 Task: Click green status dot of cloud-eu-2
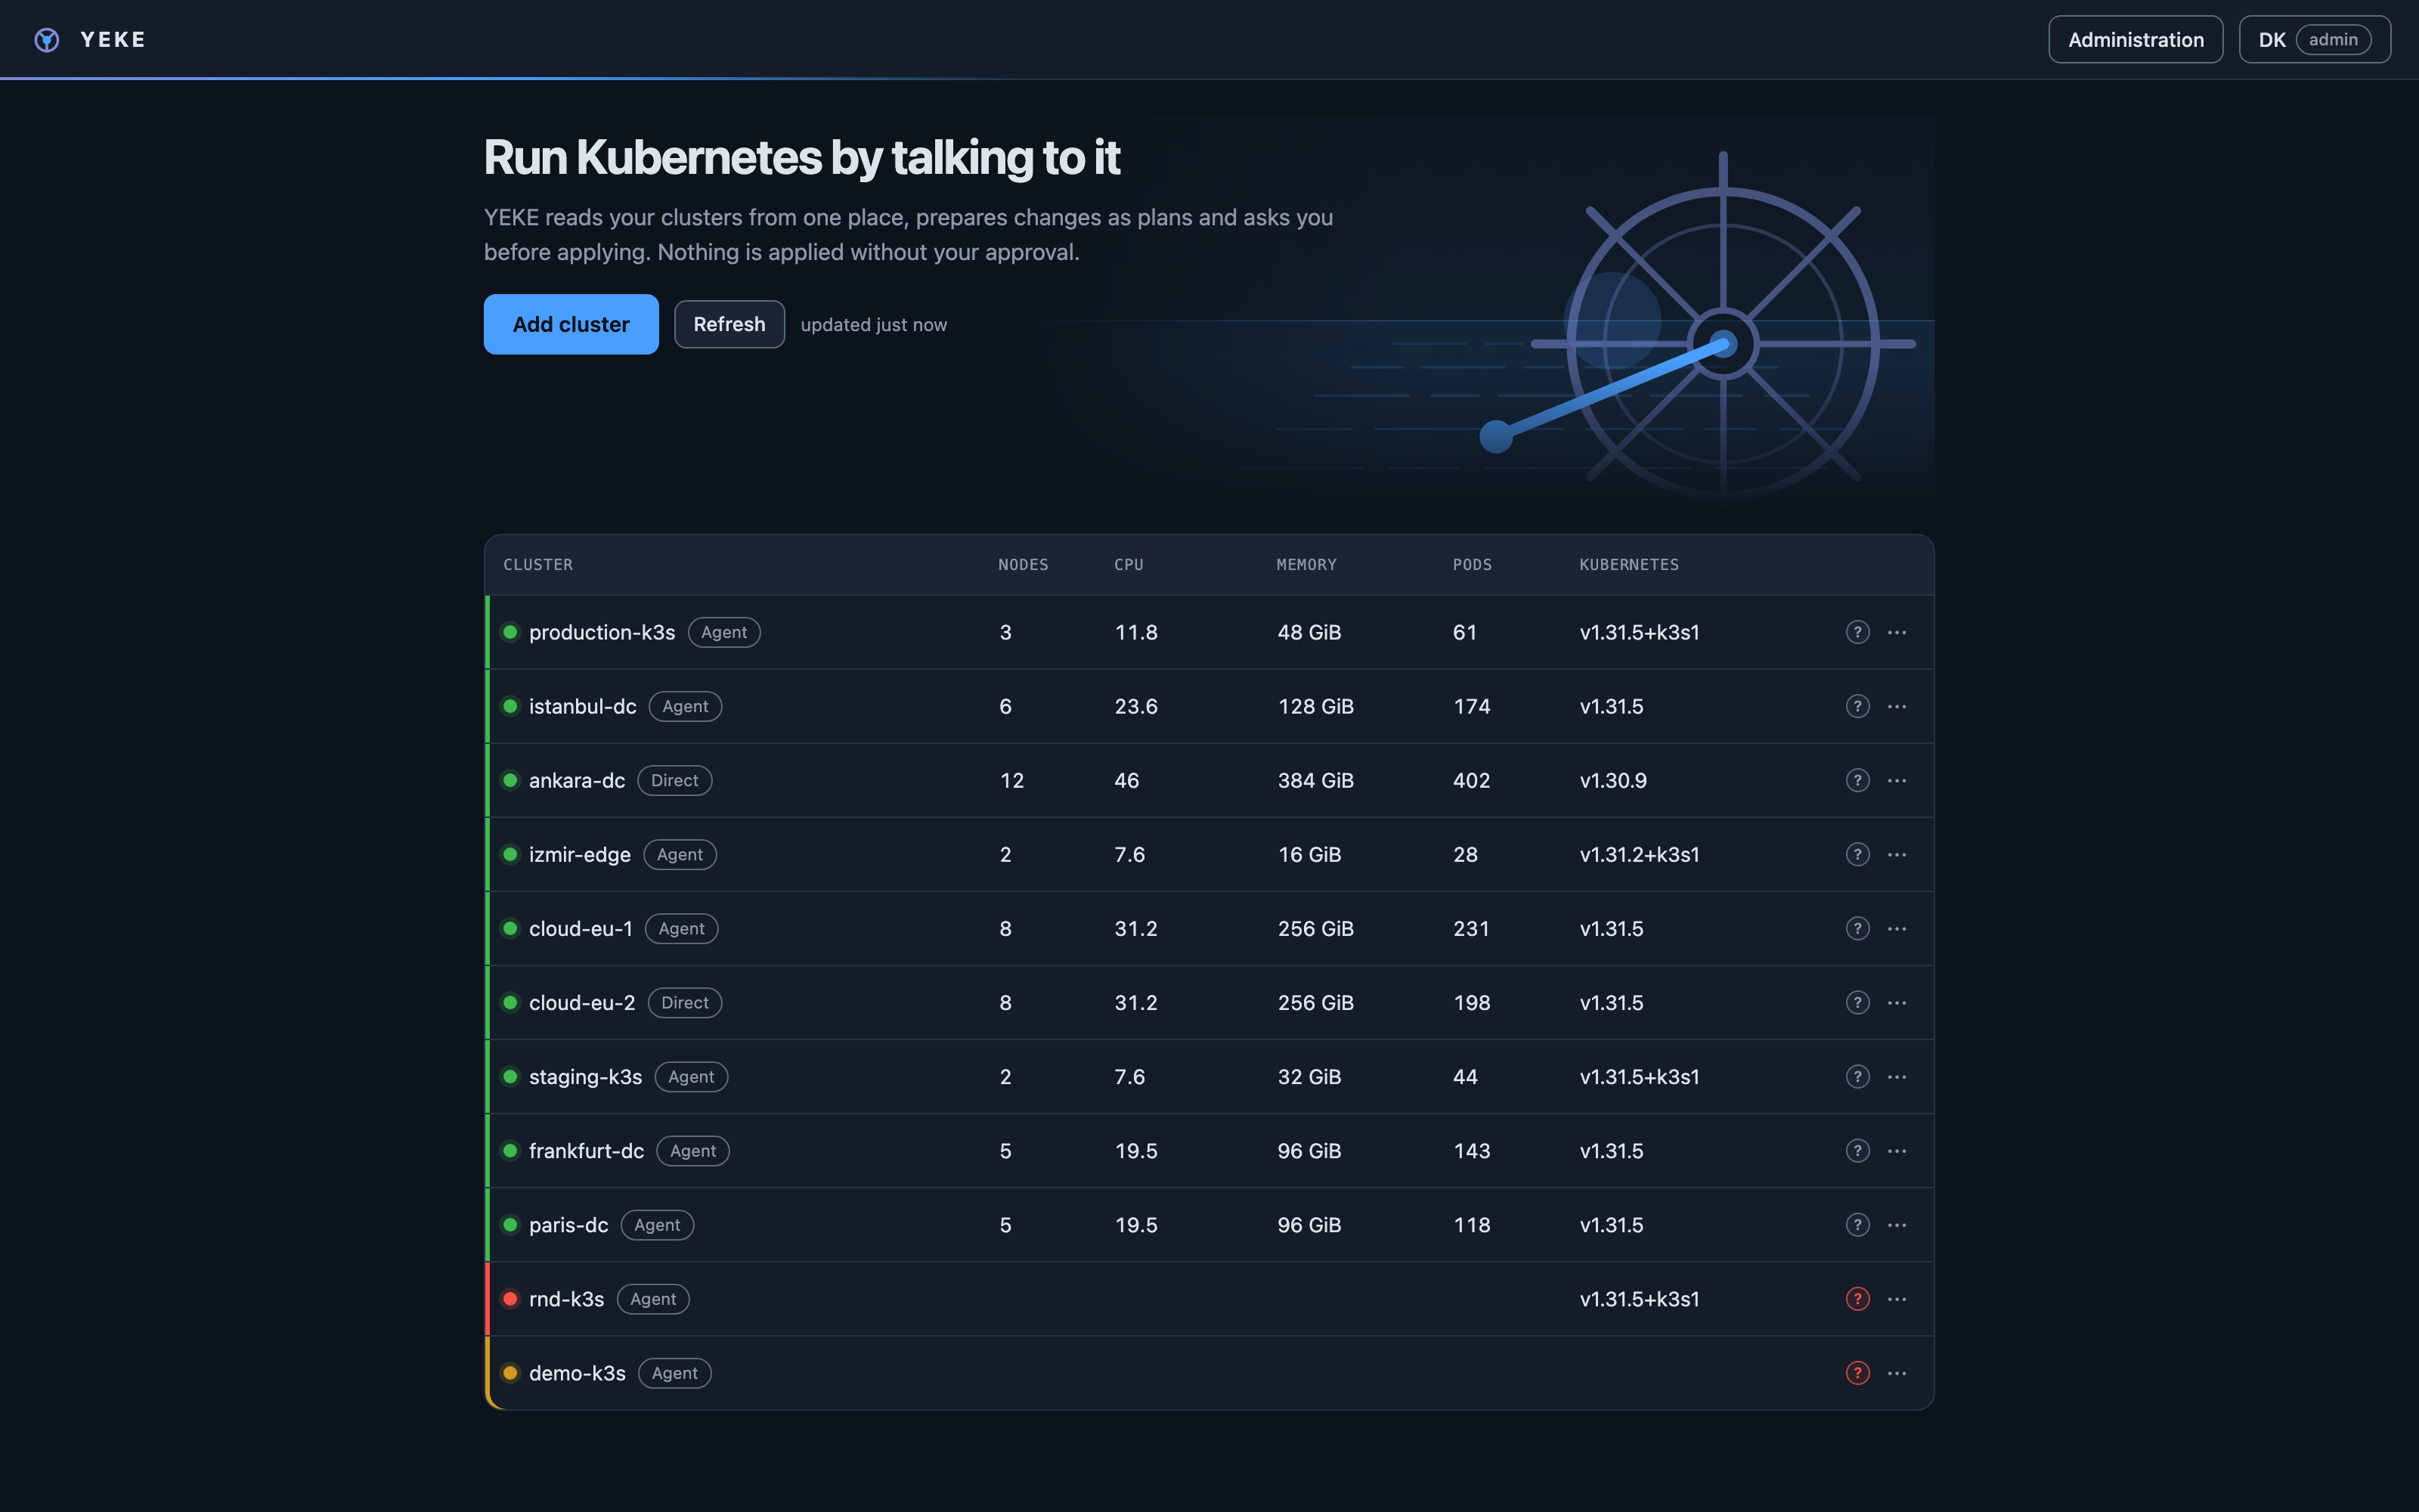(x=510, y=1002)
